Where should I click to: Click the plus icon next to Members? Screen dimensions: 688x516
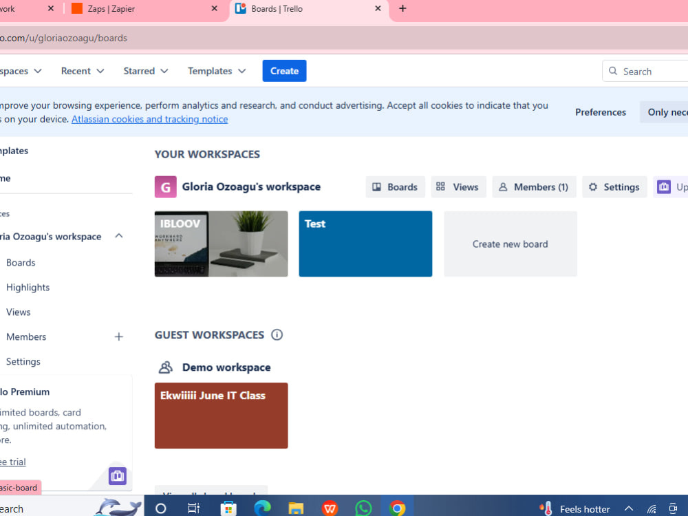click(119, 336)
